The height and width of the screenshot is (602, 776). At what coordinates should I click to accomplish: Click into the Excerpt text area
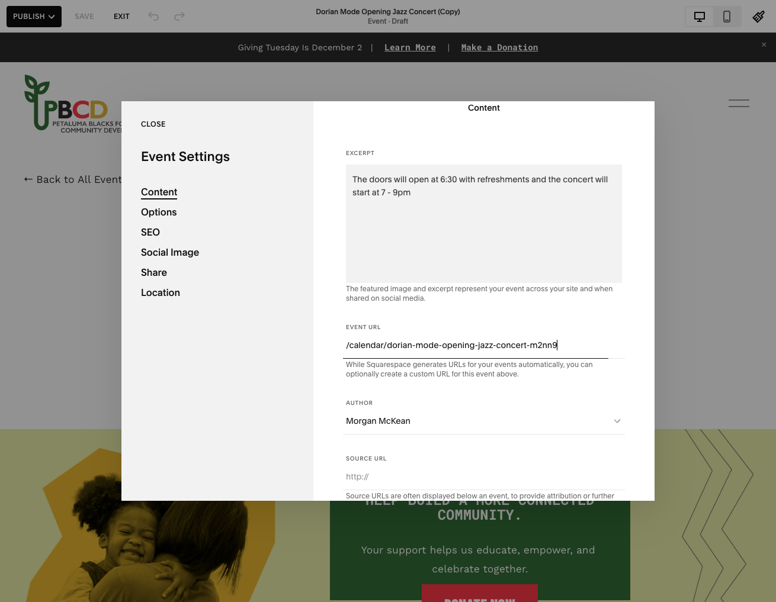click(x=484, y=224)
